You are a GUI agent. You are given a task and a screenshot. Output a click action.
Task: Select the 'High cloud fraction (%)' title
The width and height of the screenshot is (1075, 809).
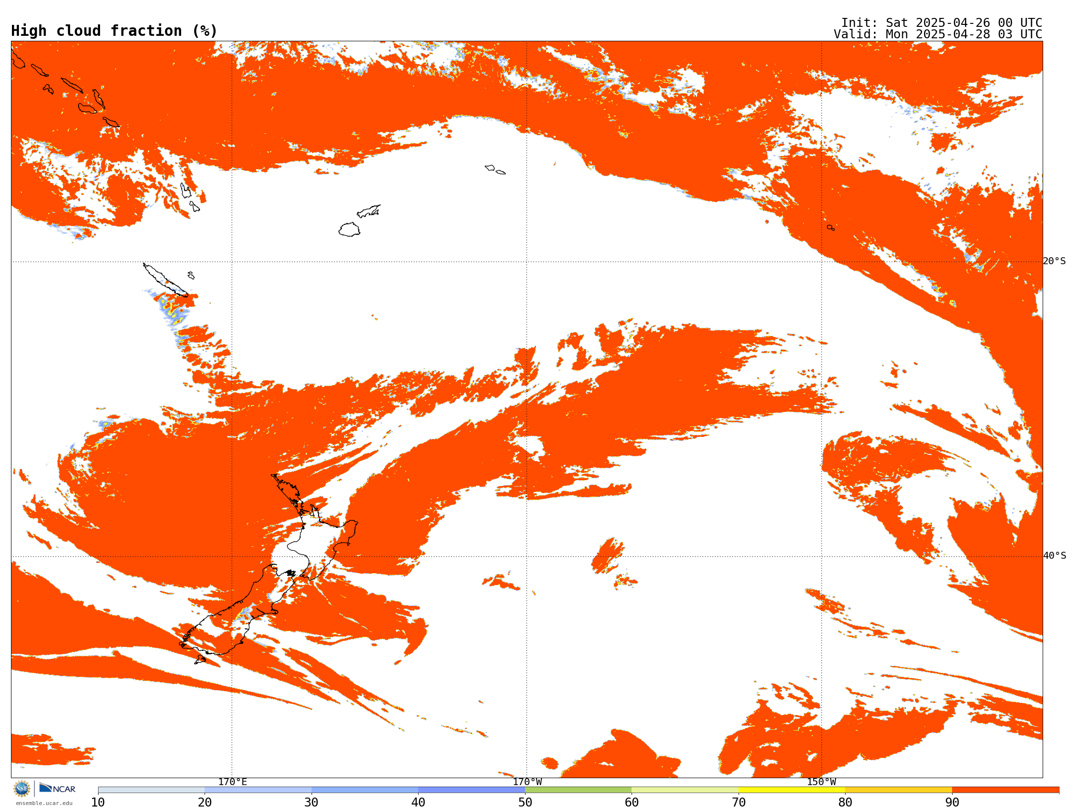[114, 31]
